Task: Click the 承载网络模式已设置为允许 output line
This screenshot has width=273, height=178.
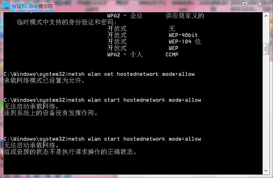Action: (44, 80)
